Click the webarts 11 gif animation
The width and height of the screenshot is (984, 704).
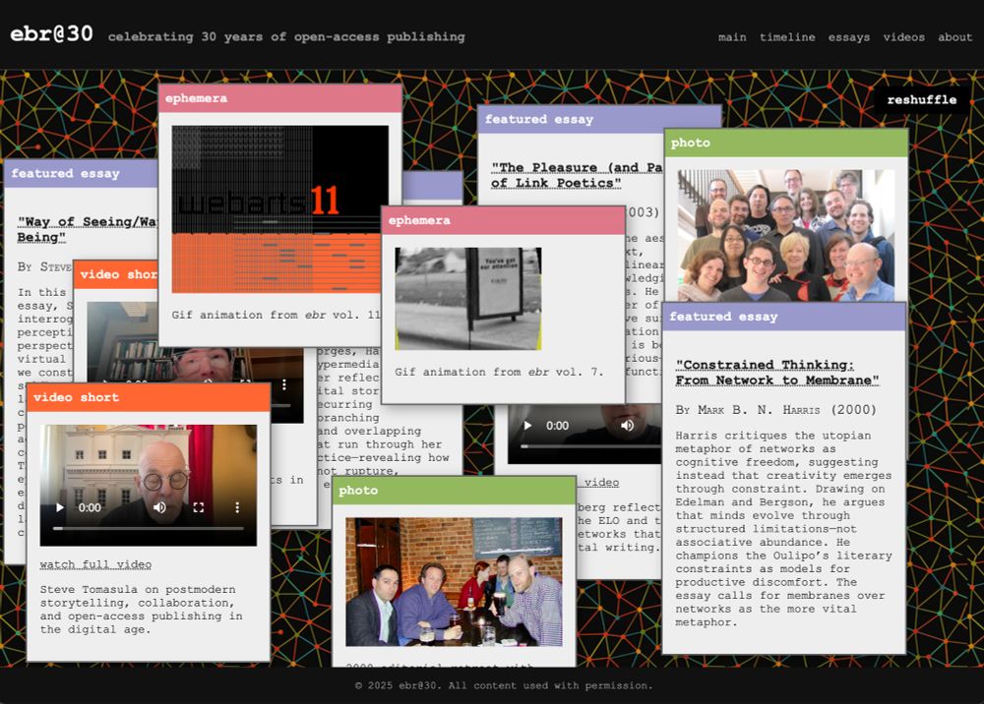pyautogui.click(x=279, y=209)
